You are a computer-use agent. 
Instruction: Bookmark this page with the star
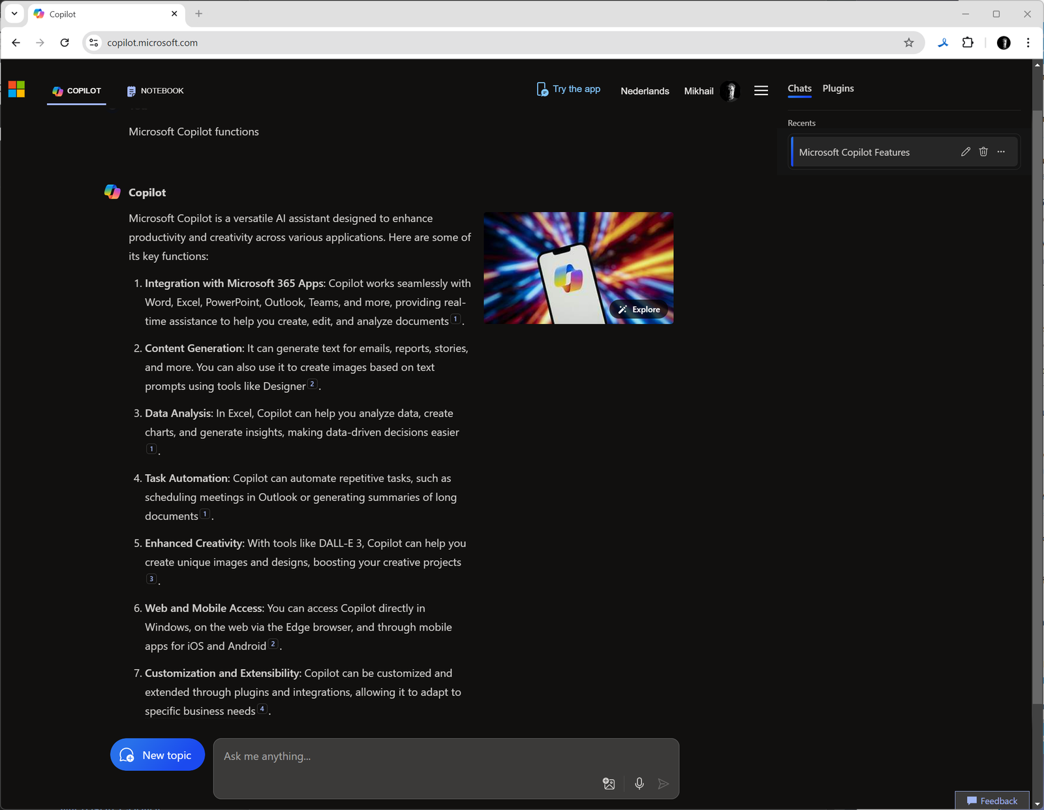pyautogui.click(x=909, y=42)
